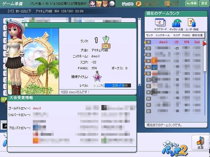Click dmzil next to ゴールドトロフィー
Screen dimensions: 210x157
pos(37,108)
